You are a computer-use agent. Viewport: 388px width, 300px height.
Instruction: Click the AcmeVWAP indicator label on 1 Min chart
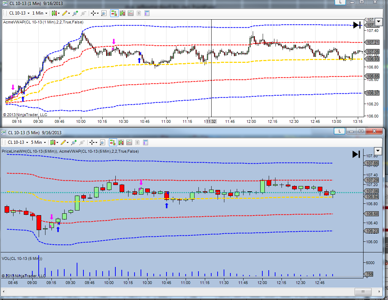tap(43, 22)
